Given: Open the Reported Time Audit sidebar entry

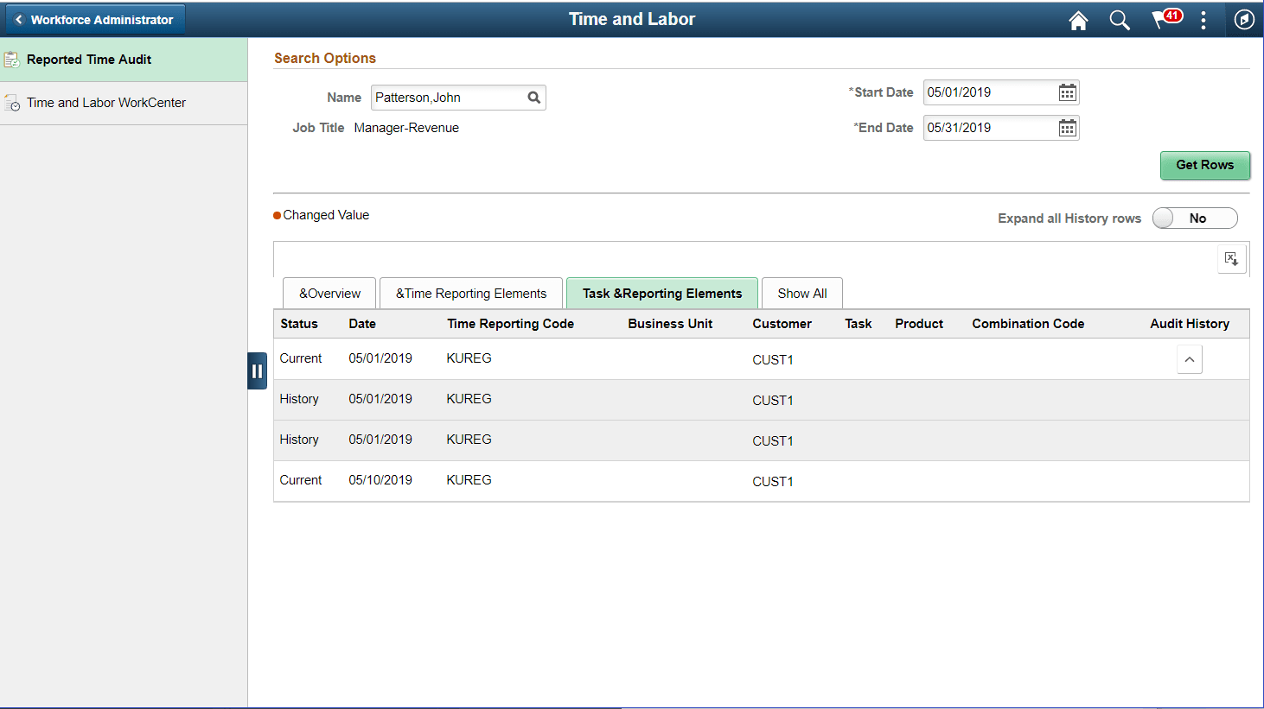Looking at the screenshot, I should 87,60.
